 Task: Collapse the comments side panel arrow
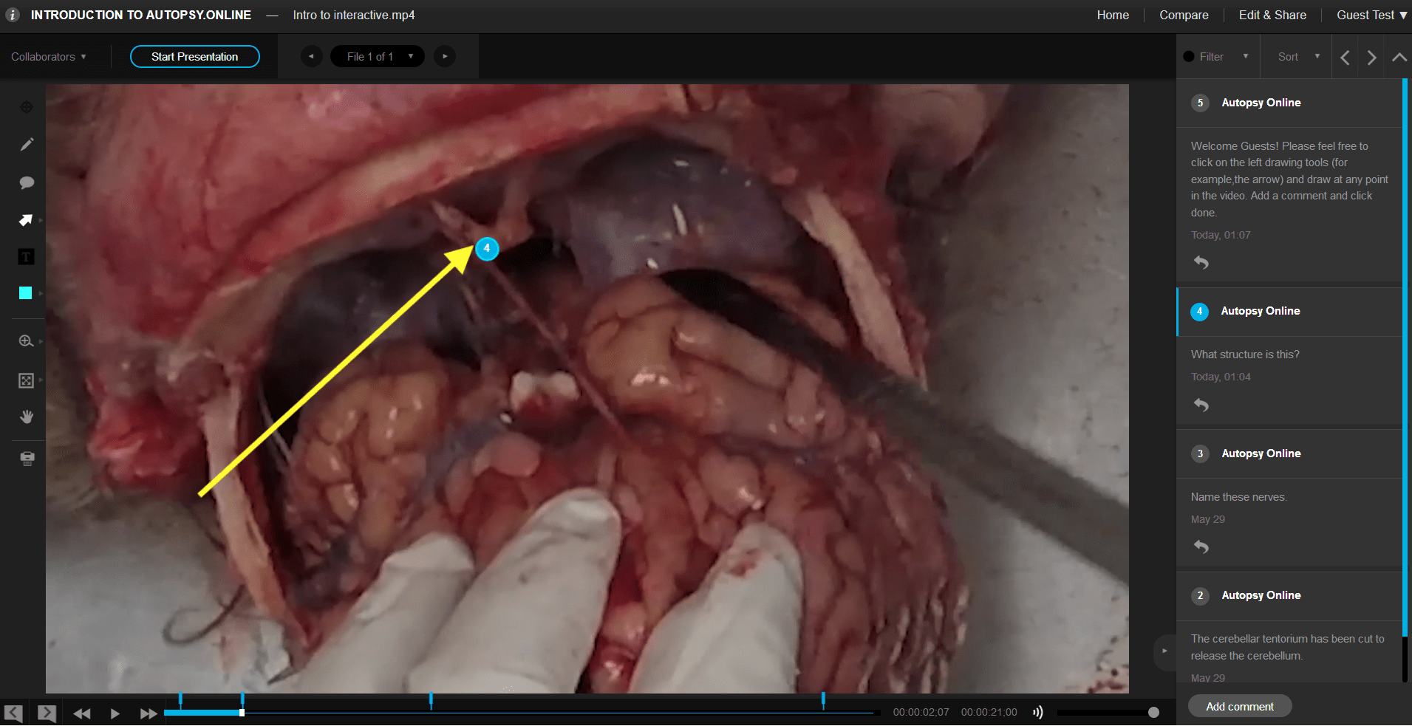[x=1164, y=651]
